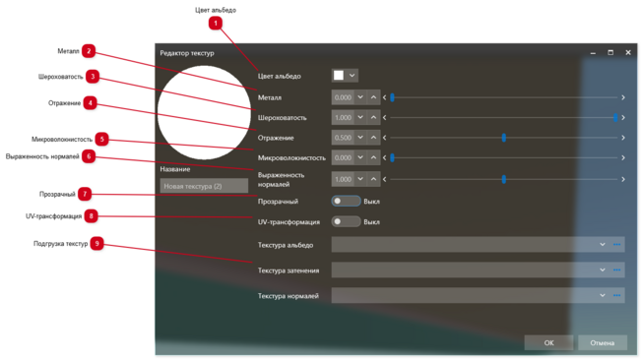Click the right arrow of Микроволокнистость slider
642x360 pixels.
point(623,157)
